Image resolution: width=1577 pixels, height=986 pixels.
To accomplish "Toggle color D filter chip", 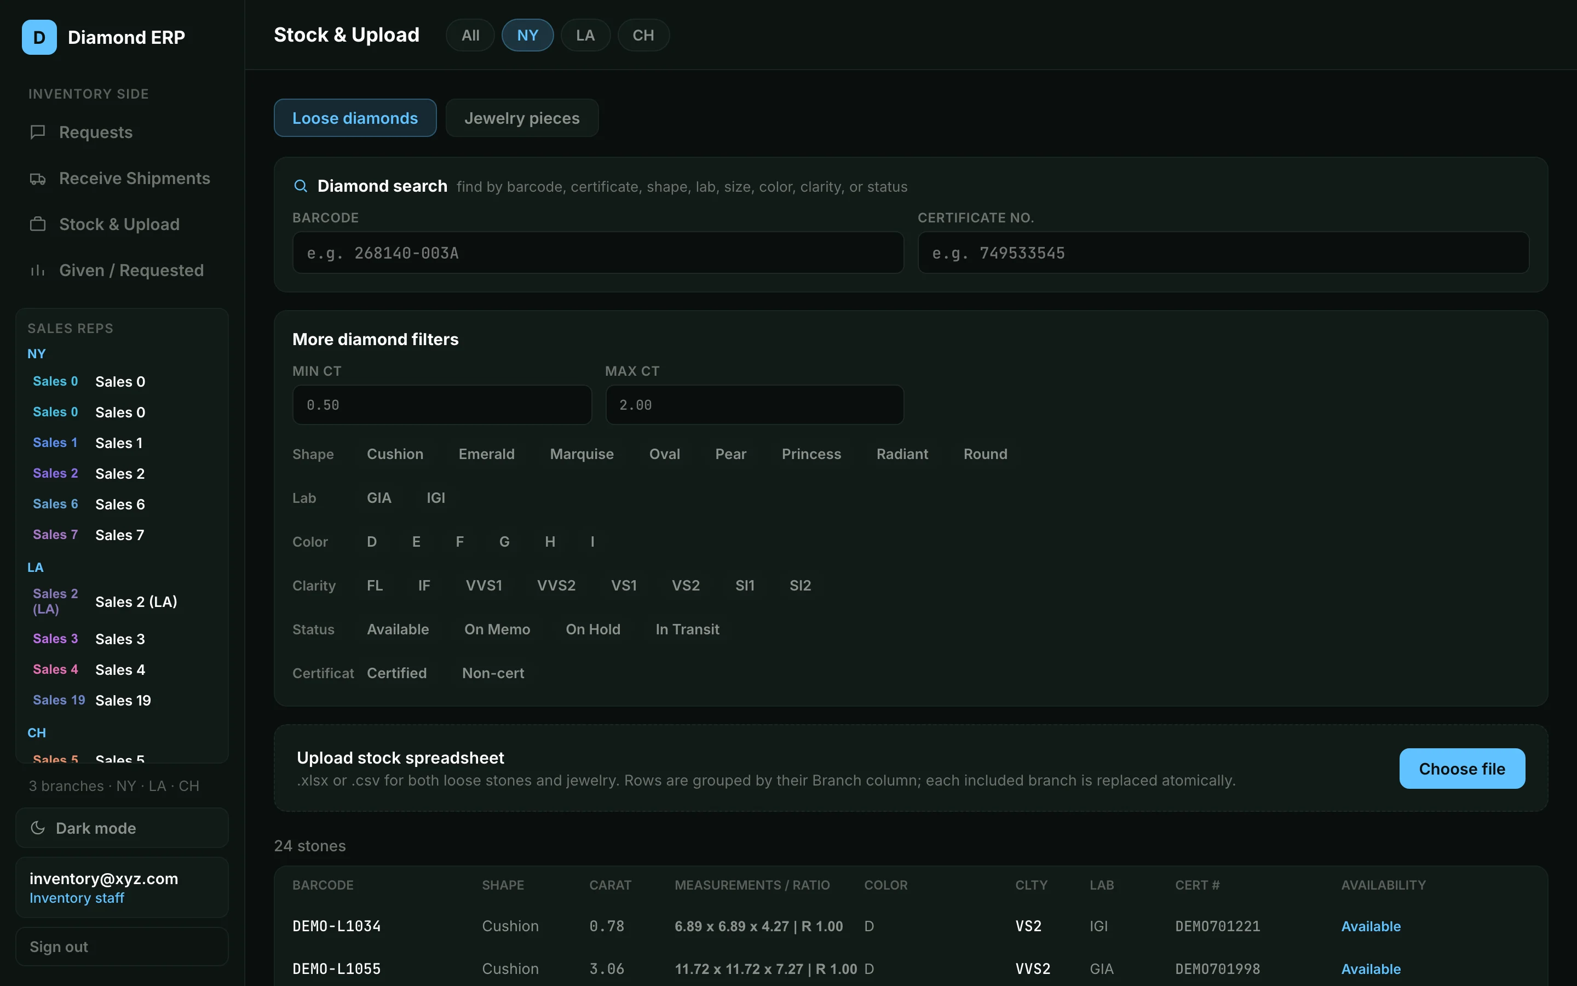I will (x=371, y=541).
